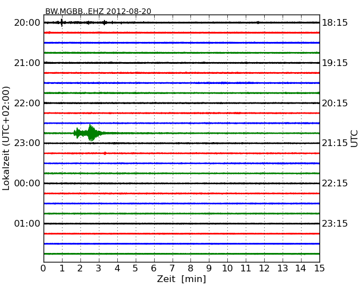The width and height of the screenshot is (363, 291).
Task: Click the 10 minute tick label
Action: coord(227,268)
